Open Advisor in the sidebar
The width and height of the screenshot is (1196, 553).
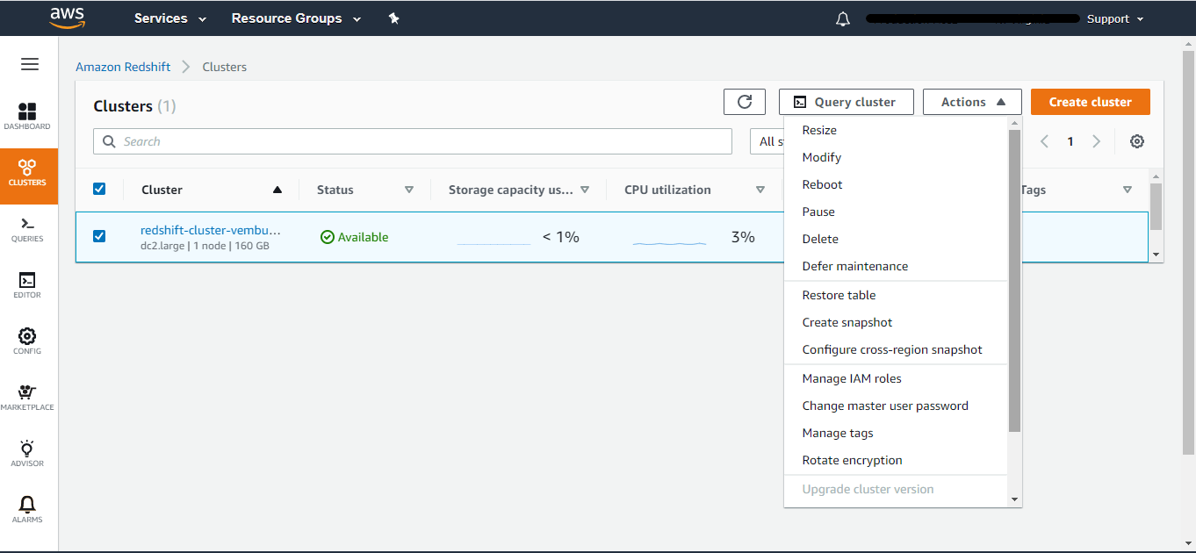click(x=27, y=455)
